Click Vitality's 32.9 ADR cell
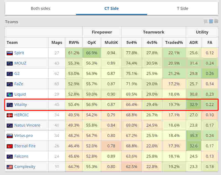Viewport: 221px width, 175px height. point(194,105)
